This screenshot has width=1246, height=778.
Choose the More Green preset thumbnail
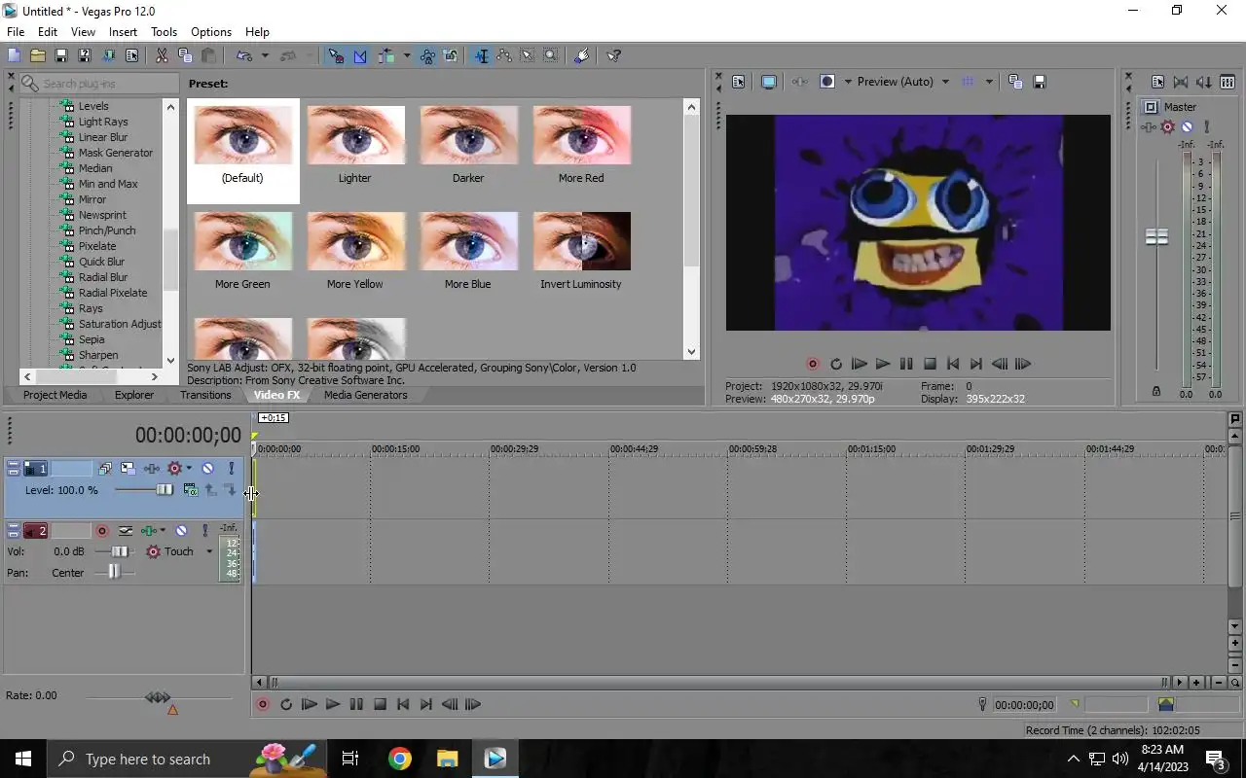tap(242, 241)
